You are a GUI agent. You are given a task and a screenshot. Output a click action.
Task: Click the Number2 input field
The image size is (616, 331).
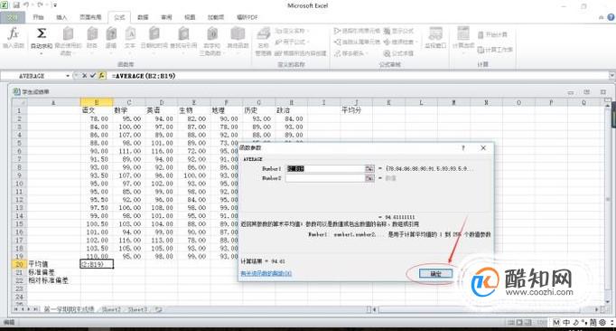click(325, 178)
